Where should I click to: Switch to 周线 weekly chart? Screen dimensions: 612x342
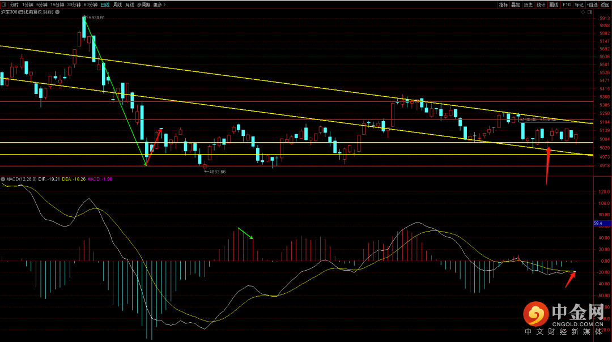117,5
